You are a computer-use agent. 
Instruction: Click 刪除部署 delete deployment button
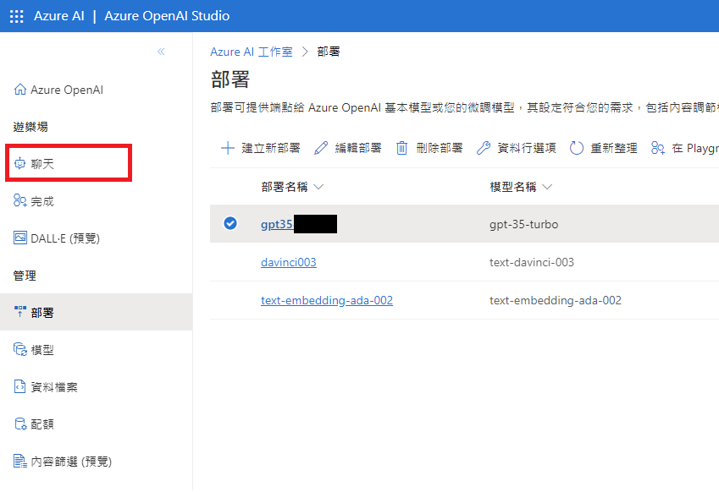tap(429, 148)
